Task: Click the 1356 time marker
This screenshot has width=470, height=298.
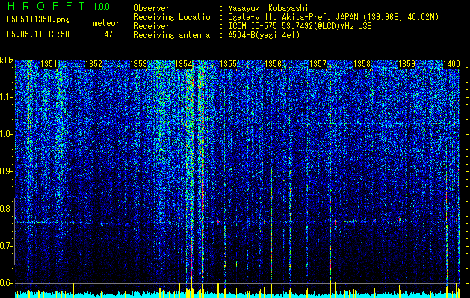Action: pos(273,64)
